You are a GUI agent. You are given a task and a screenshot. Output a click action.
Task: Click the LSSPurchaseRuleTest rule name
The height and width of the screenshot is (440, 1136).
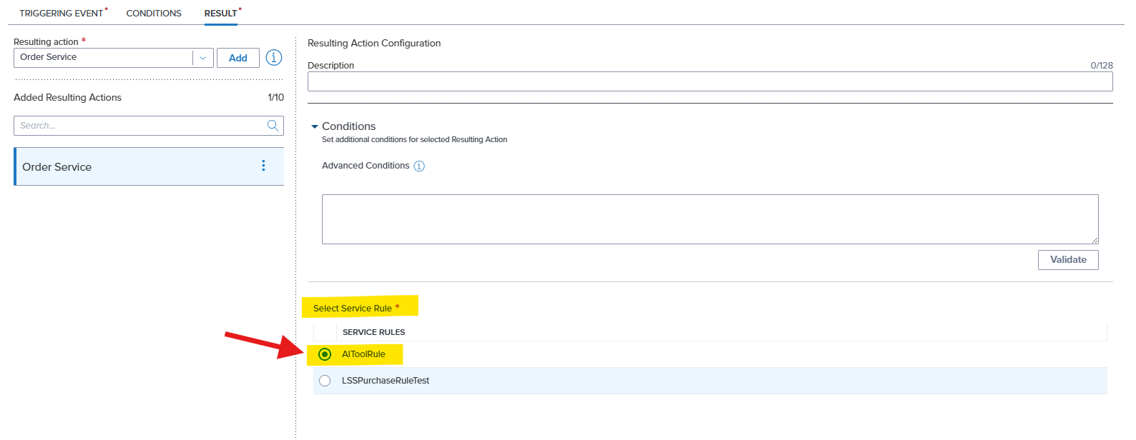[386, 381]
